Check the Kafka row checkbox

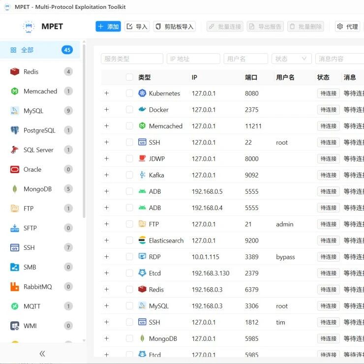(129, 175)
